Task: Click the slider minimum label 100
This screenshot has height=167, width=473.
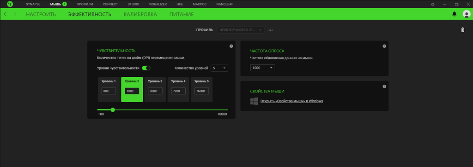Action: click(101, 115)
